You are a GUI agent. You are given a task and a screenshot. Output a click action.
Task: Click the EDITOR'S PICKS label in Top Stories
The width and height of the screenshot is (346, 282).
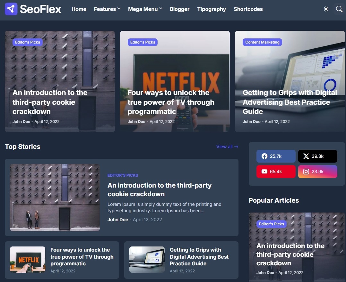pyautogui.click(x=123, y=175)
